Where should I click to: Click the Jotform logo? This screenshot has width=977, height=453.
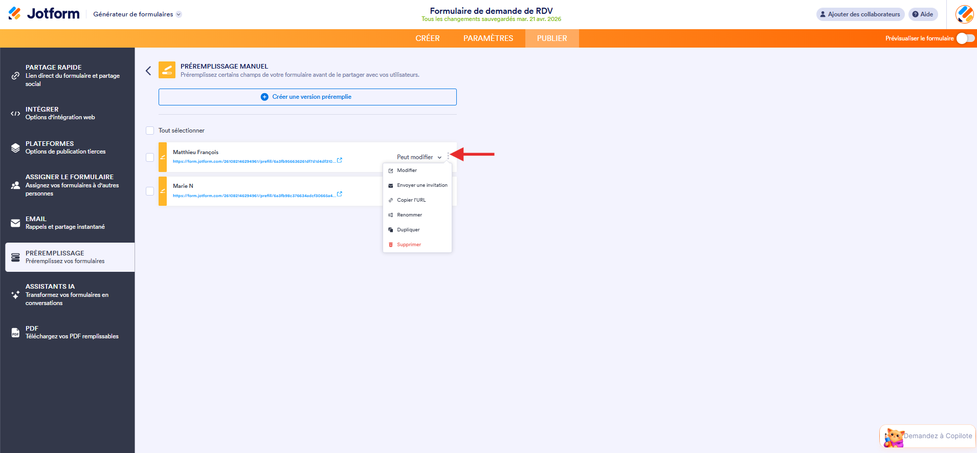pos(44,13)
